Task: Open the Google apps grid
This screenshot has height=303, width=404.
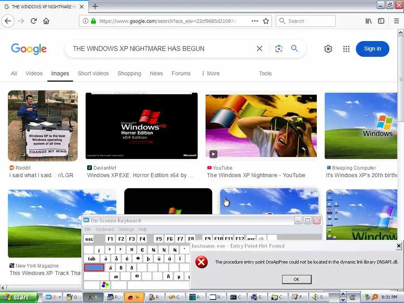Action: (346, 49)
